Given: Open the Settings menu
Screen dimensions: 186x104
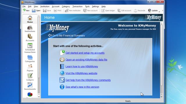Looking at the screenshot, I should pos(95,6).
